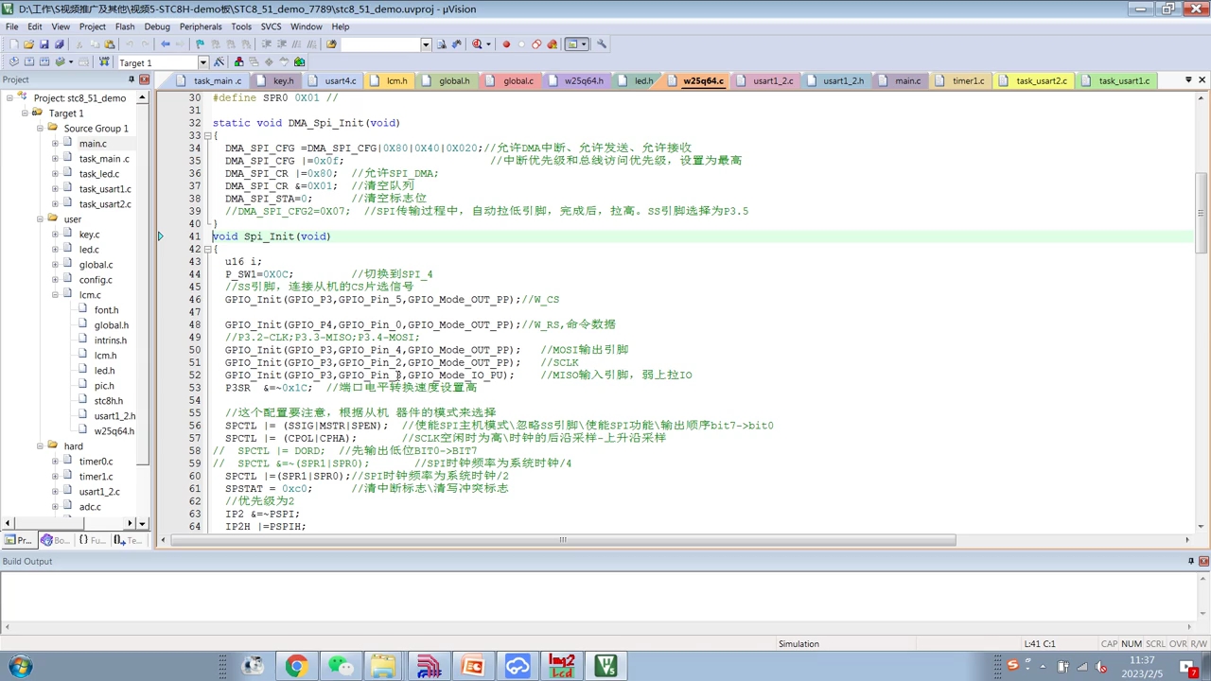Switch to the task_usart2.c editor tab

pos(1034,80)
